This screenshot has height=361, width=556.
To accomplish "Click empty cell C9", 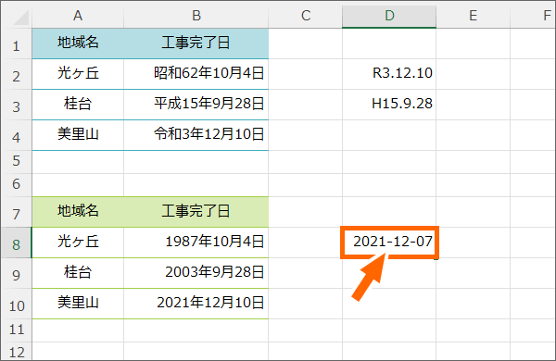I will (305, 273).
